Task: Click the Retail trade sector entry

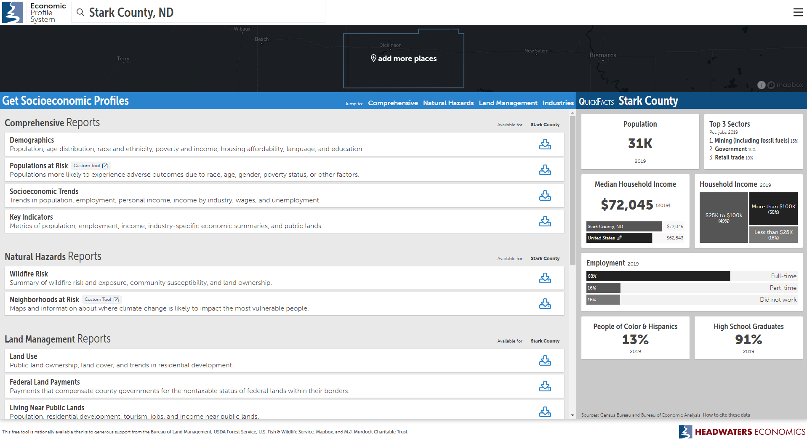Action: (x=731, y=157)
